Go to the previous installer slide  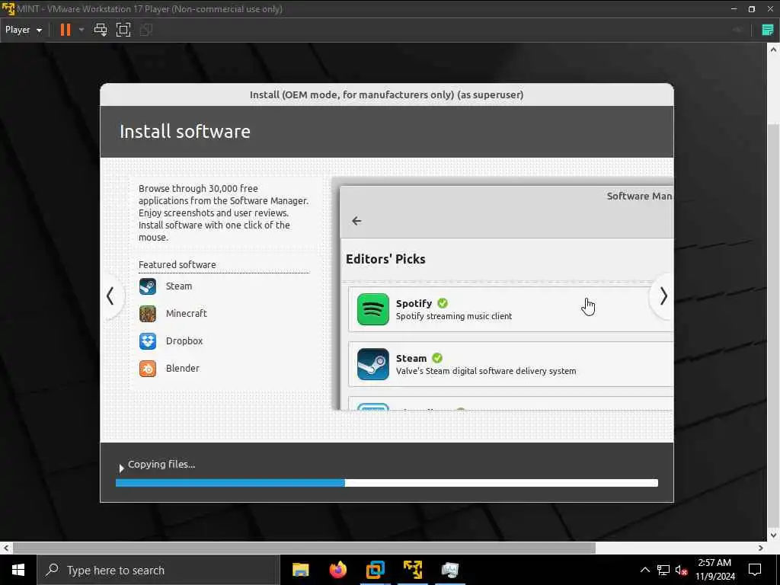point(110,296)
